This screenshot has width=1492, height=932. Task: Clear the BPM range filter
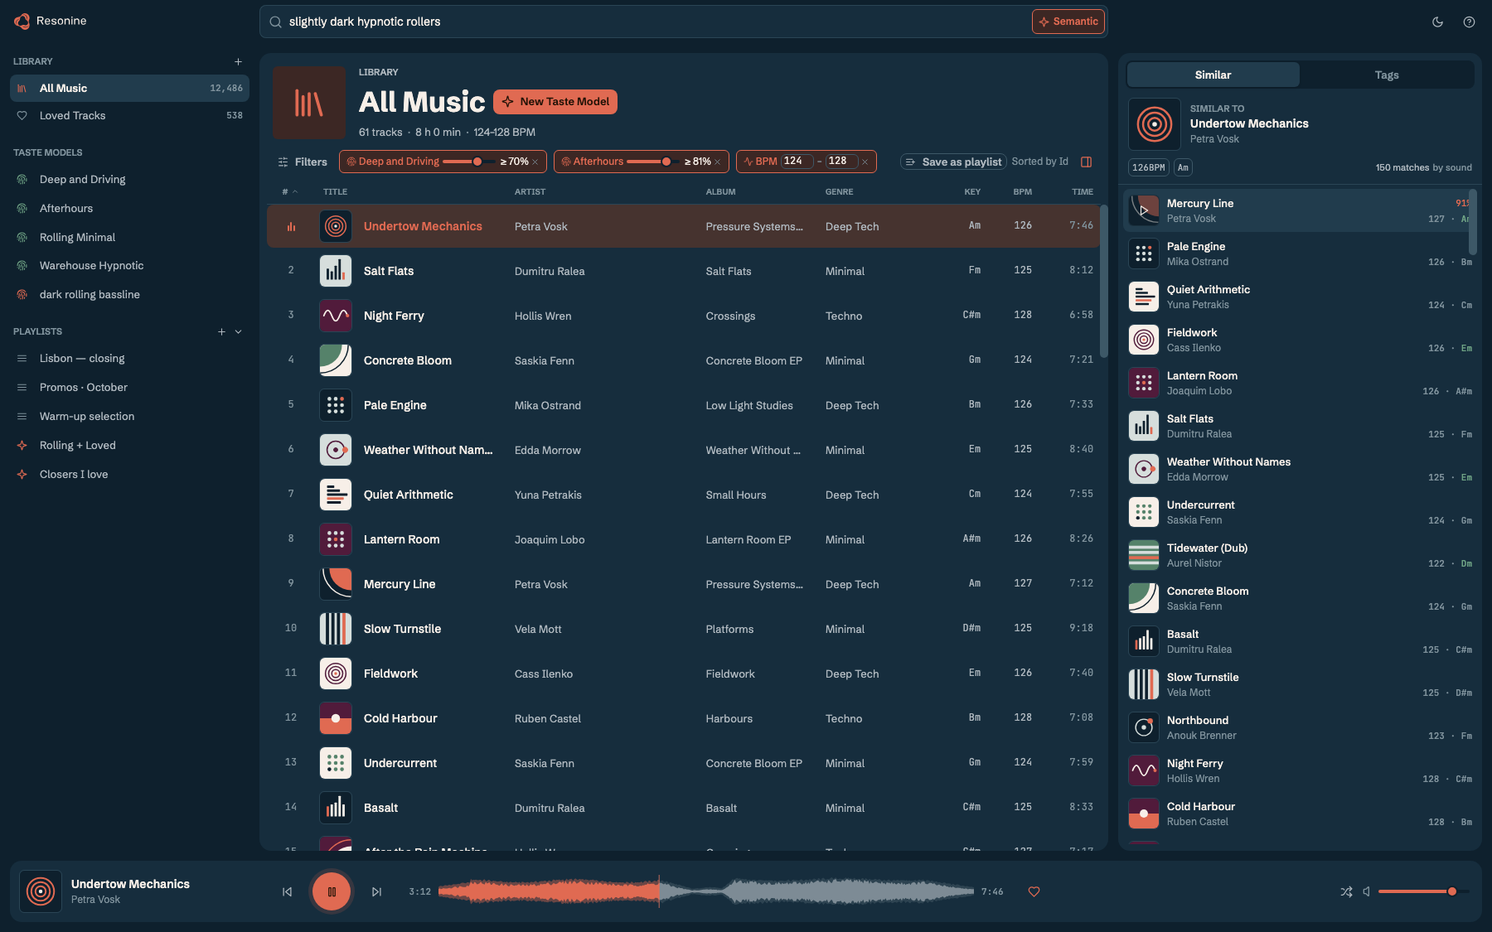865,162
